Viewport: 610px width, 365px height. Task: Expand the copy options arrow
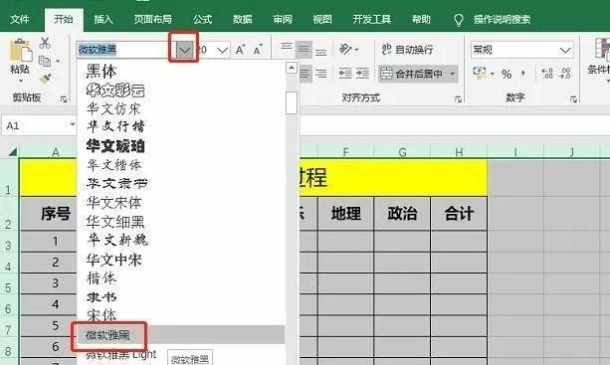point(58,62)
